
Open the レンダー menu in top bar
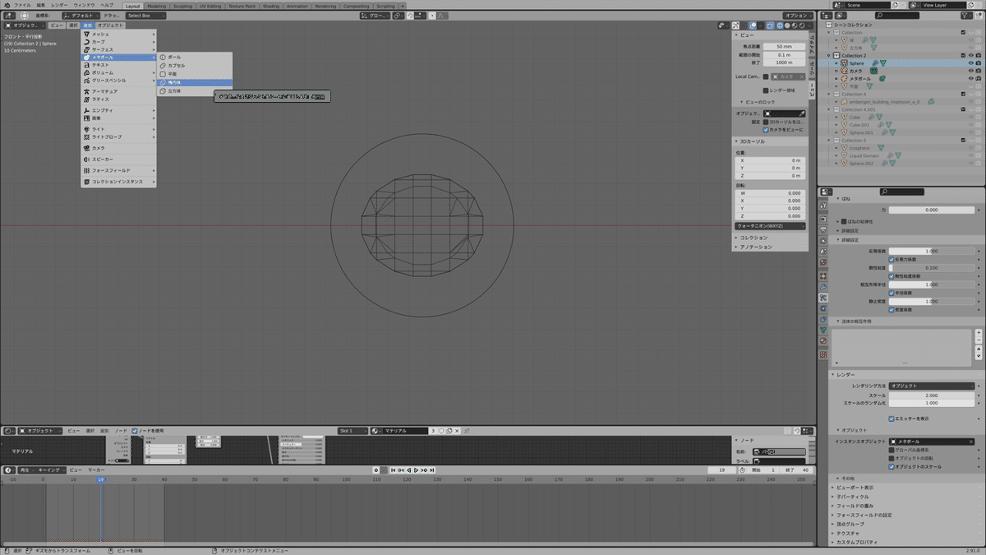click(59, 5)
